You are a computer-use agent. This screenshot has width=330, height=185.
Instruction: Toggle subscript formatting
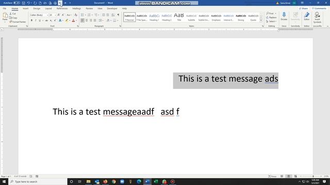pyautogui.click(x=51, y=21)
